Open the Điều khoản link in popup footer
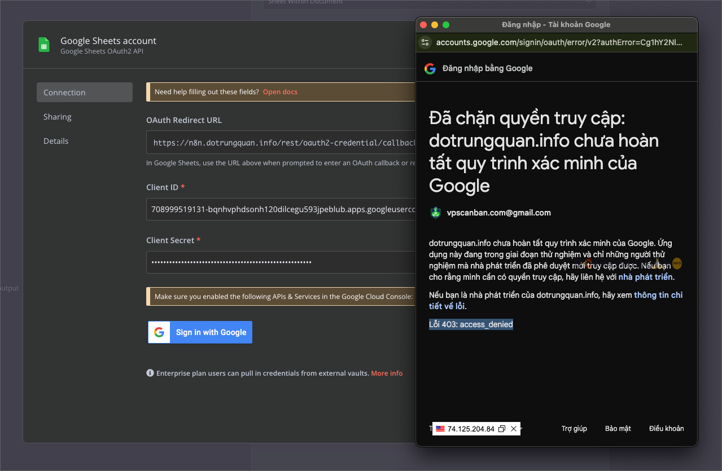The image size is (722, 471). (x=667, y=429)
